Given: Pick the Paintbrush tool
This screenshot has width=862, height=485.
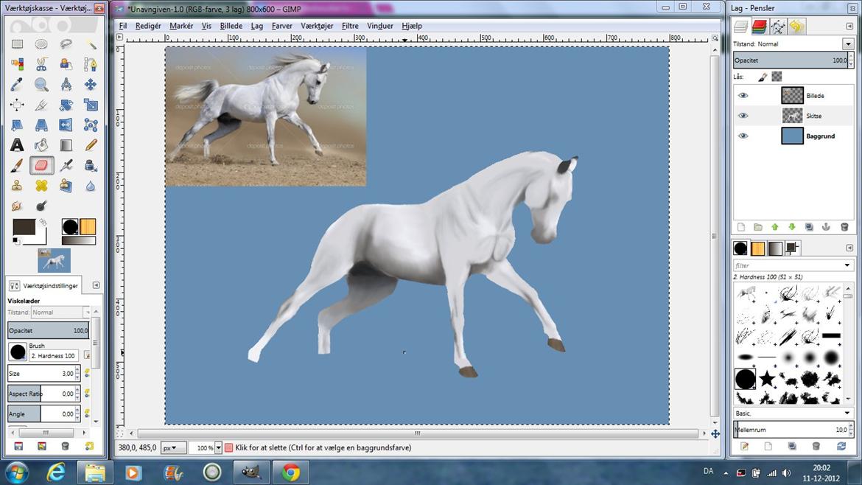Looking at the screenshot, I should pyautogui.click(x=17, y=165).
